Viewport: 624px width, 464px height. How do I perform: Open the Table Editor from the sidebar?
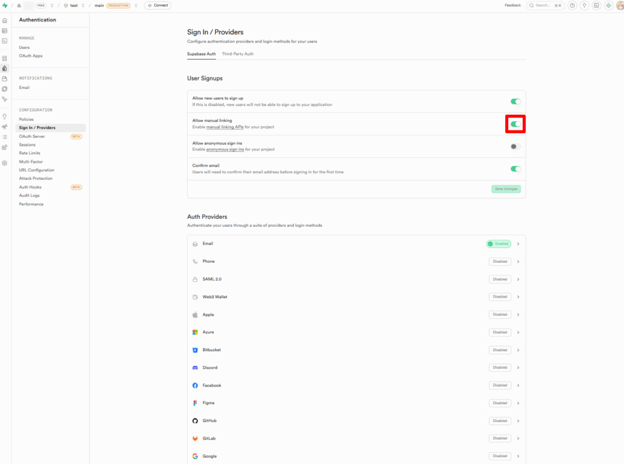click(5, 30)
